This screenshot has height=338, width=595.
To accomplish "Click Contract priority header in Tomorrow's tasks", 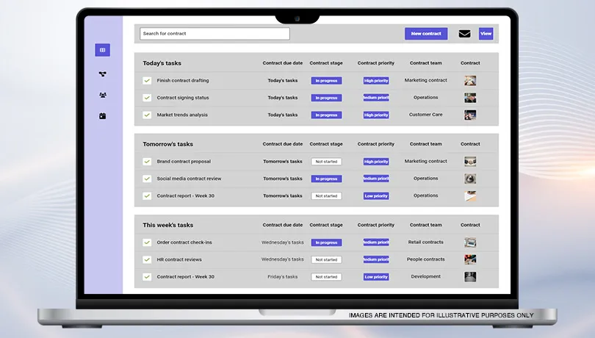I will pos(376,144).
